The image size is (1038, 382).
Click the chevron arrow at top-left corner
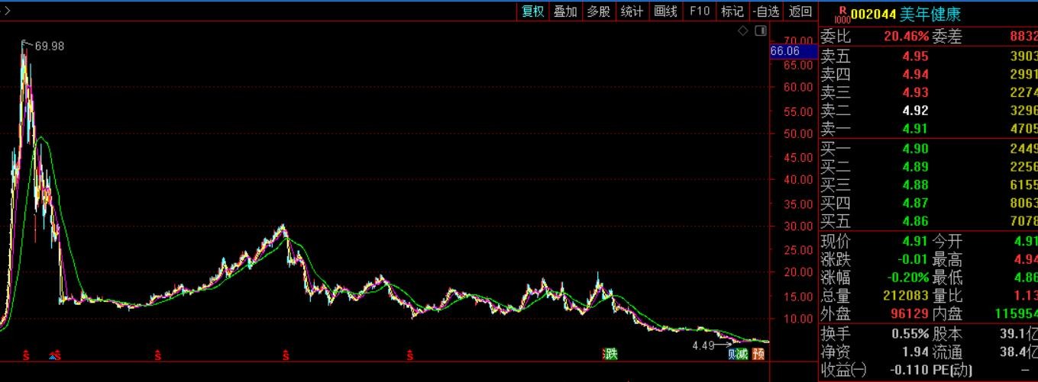[x=7, y=11]
